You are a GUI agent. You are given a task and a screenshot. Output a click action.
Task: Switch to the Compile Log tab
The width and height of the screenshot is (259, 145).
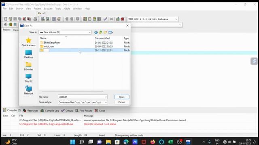(50, 111)
